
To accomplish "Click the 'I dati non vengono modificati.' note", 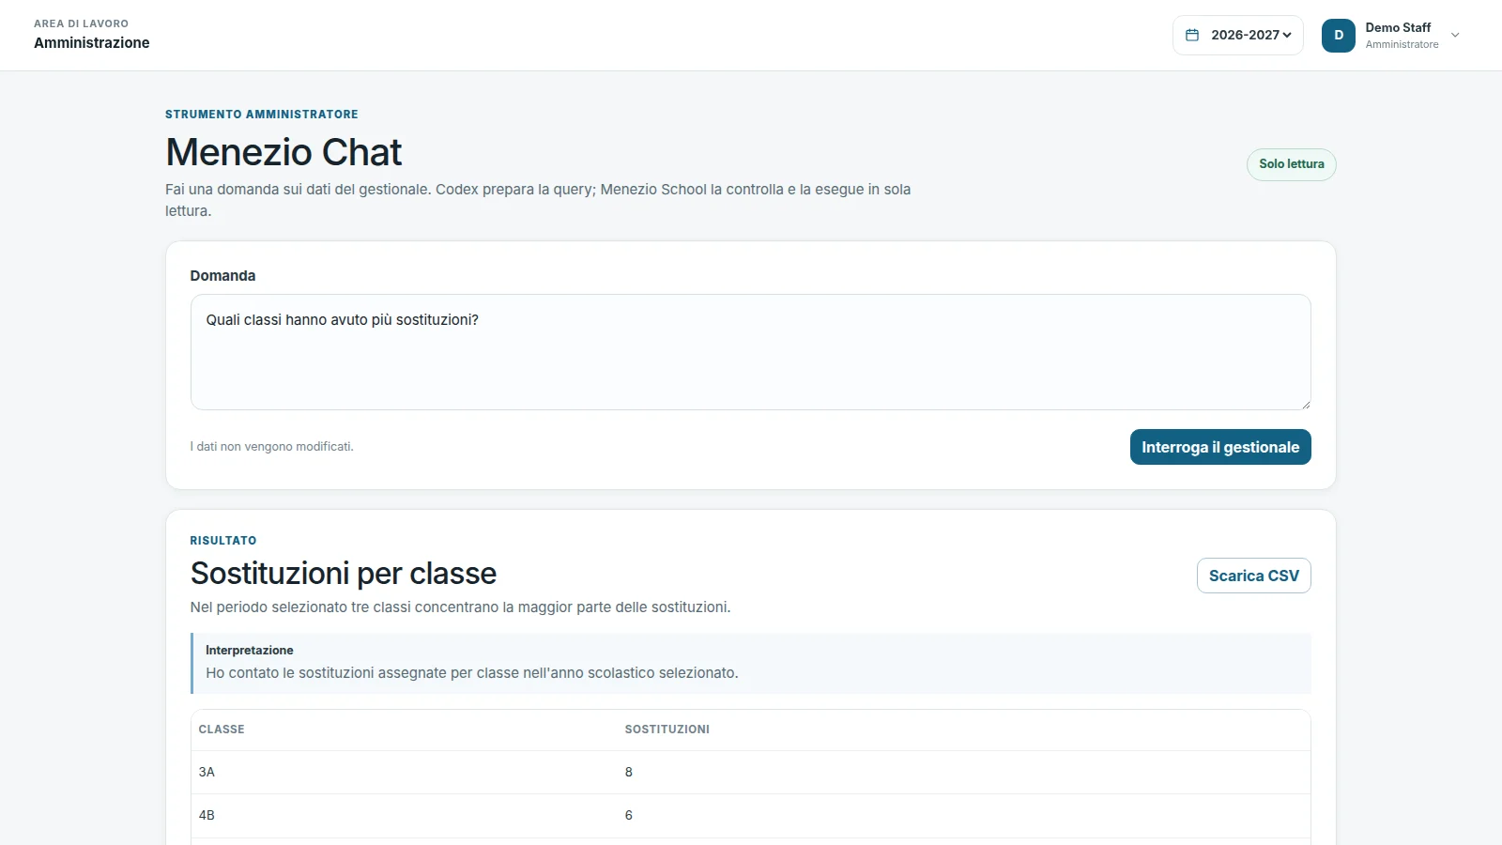I will point(272,447).
